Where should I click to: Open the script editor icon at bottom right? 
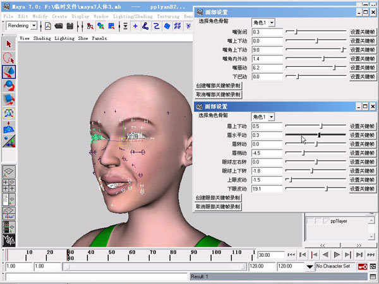[373, 277]
